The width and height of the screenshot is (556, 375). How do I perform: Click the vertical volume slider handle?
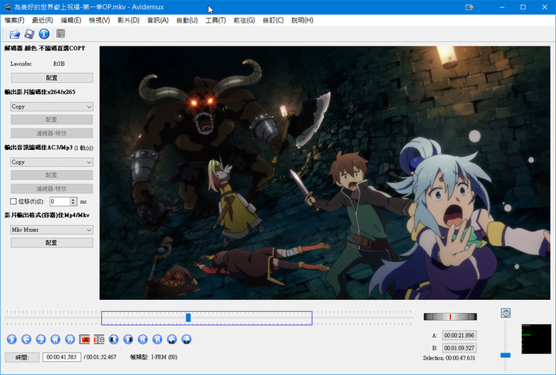[505, 355]
